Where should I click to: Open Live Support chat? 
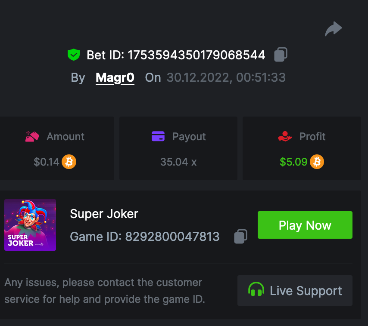(295, 290)
